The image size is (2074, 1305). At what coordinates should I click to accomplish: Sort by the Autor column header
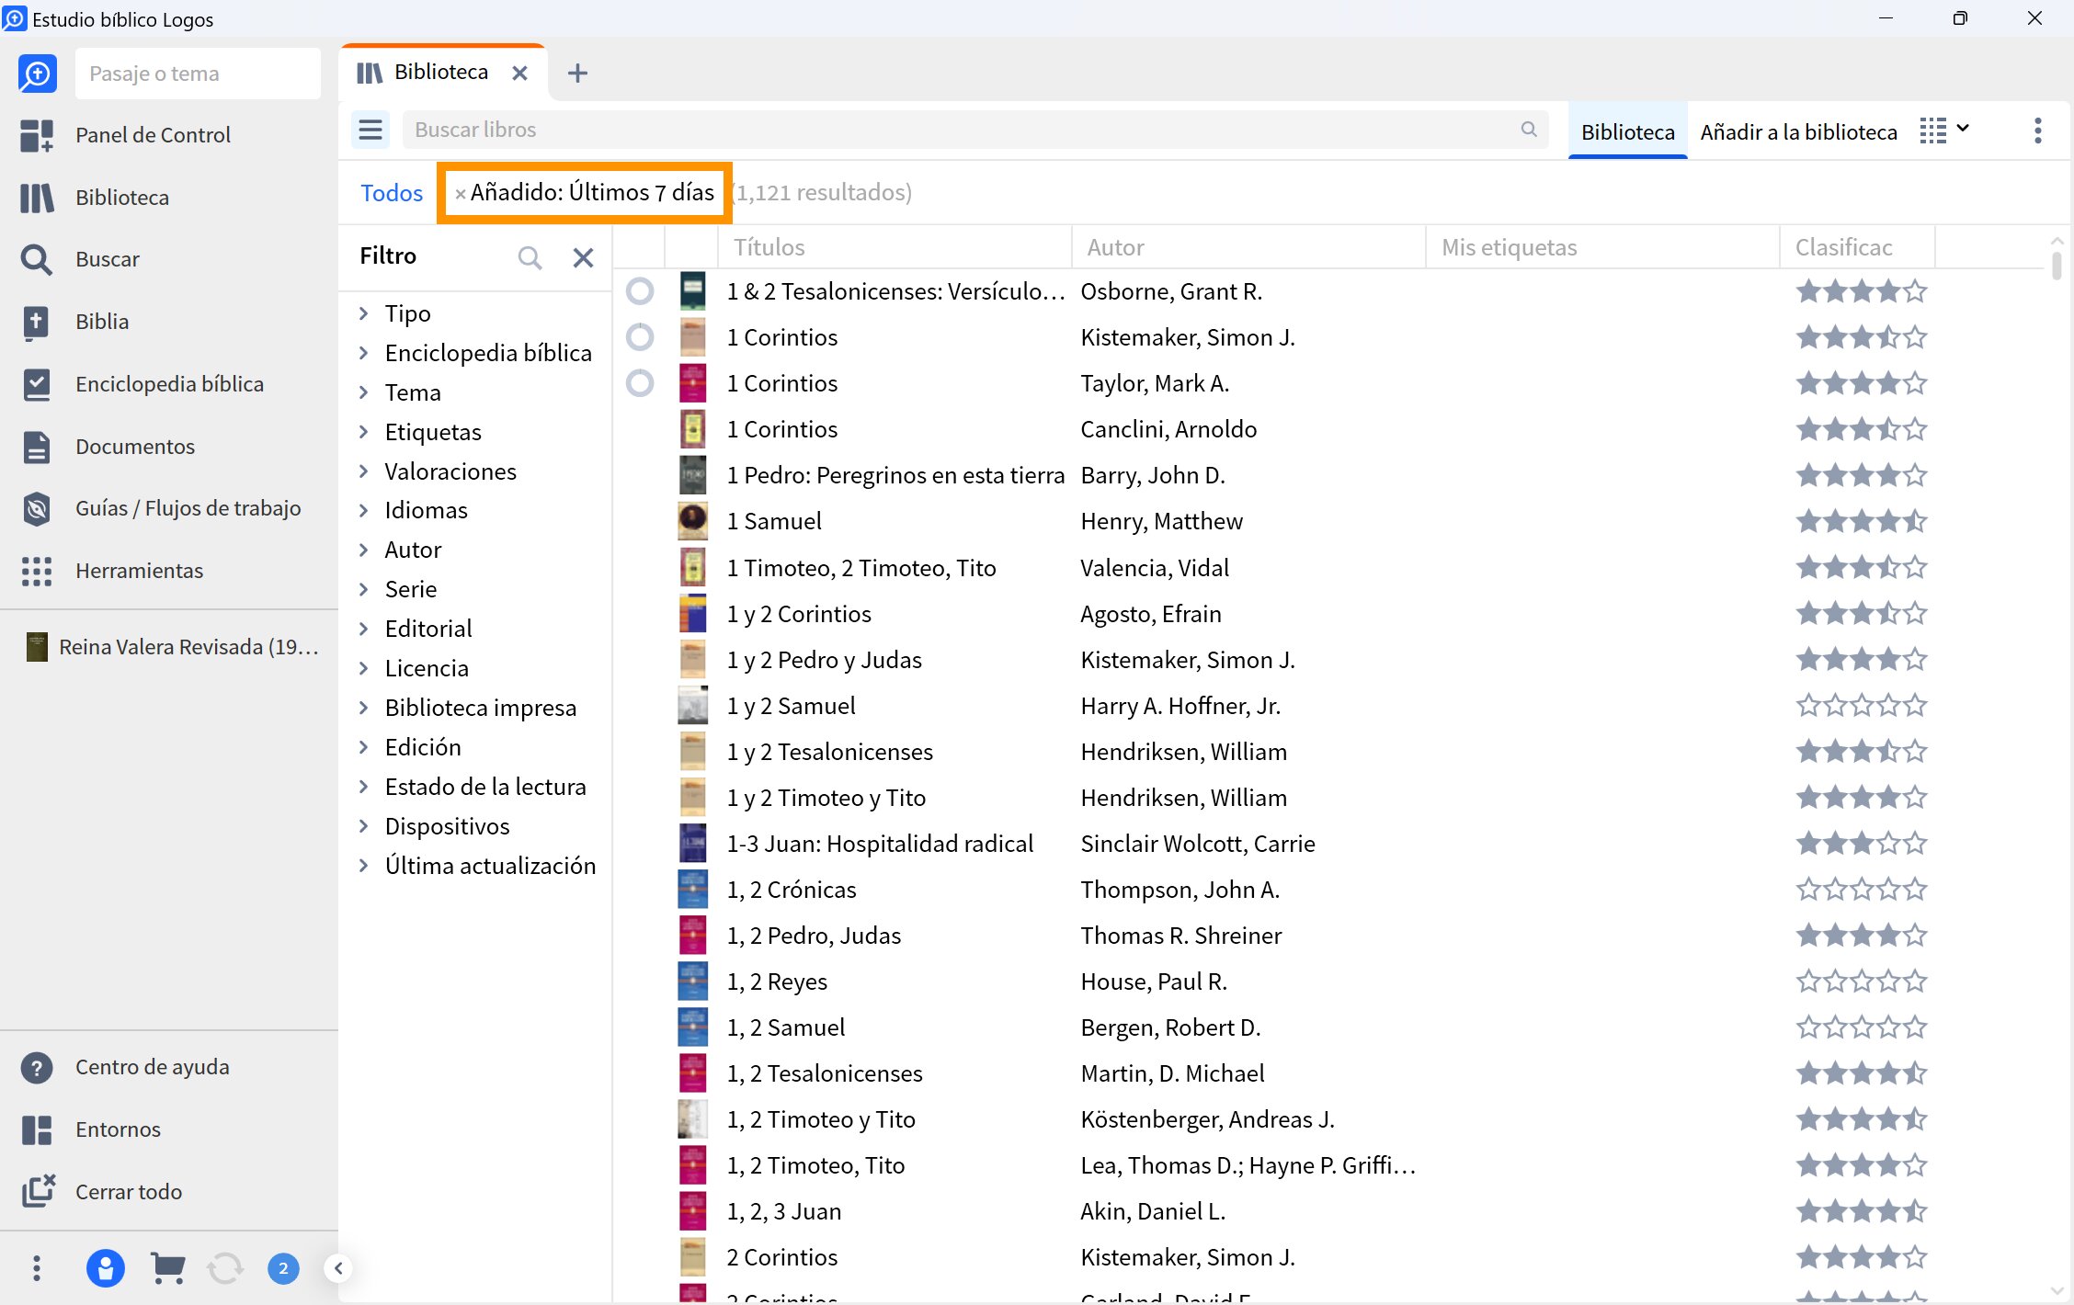pos(1248,247)
